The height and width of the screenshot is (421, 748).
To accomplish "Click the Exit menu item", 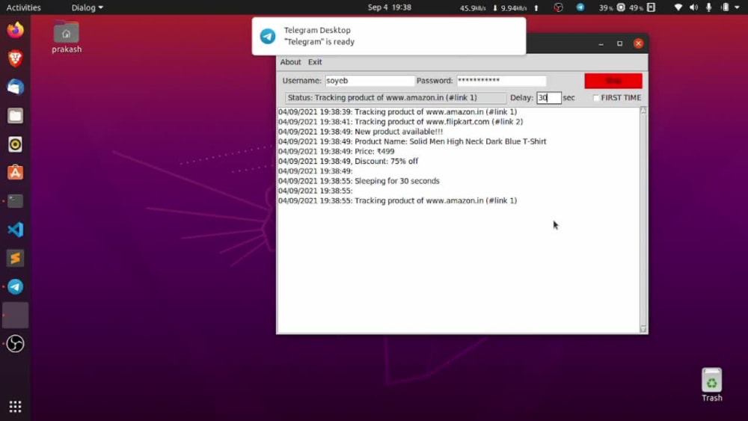I will pos(315,62).
